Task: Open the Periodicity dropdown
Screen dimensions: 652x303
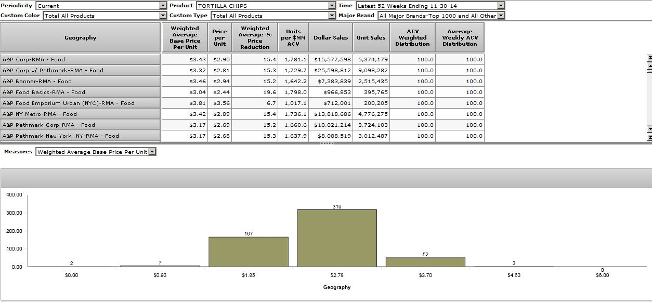Action: click(x=163, y=6)
